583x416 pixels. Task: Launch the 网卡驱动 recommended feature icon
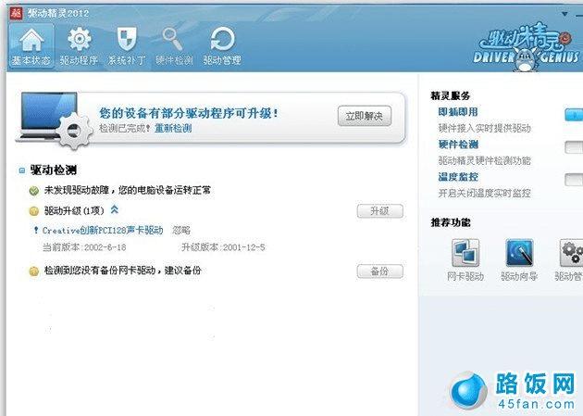click(x=465, y=253)
